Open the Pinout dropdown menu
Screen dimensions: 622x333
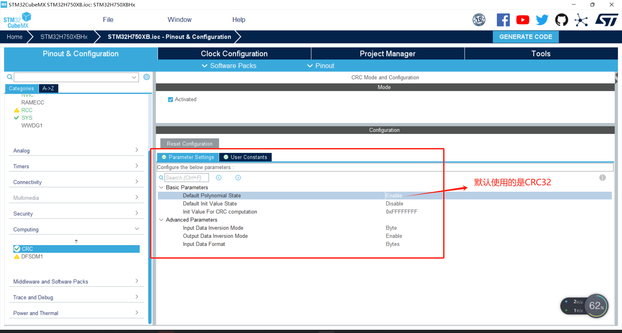coord(320,66)
